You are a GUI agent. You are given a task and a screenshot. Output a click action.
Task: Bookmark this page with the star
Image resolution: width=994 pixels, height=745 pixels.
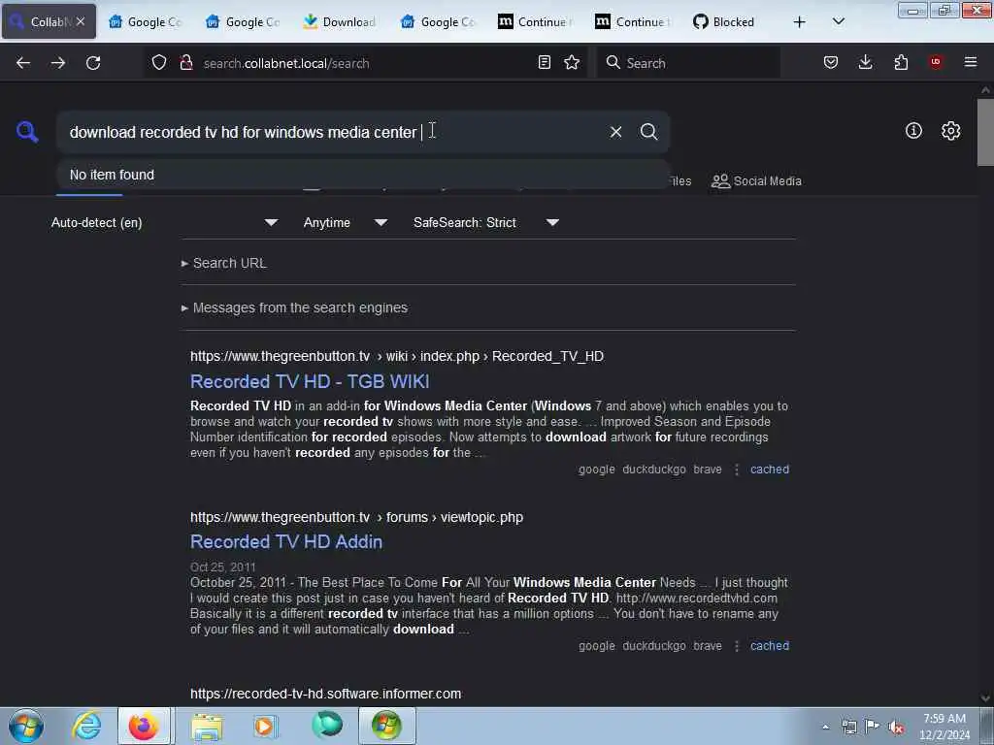tap(572, 63)
